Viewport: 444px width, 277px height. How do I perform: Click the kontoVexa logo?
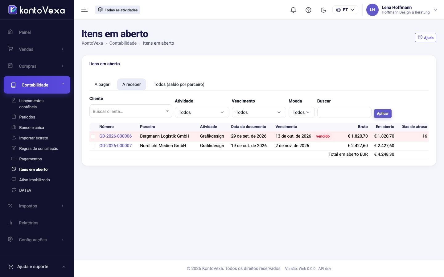pyautogui.click(x=36, y=10)
